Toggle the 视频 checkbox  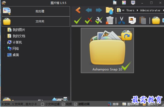(x=63, y=104)
